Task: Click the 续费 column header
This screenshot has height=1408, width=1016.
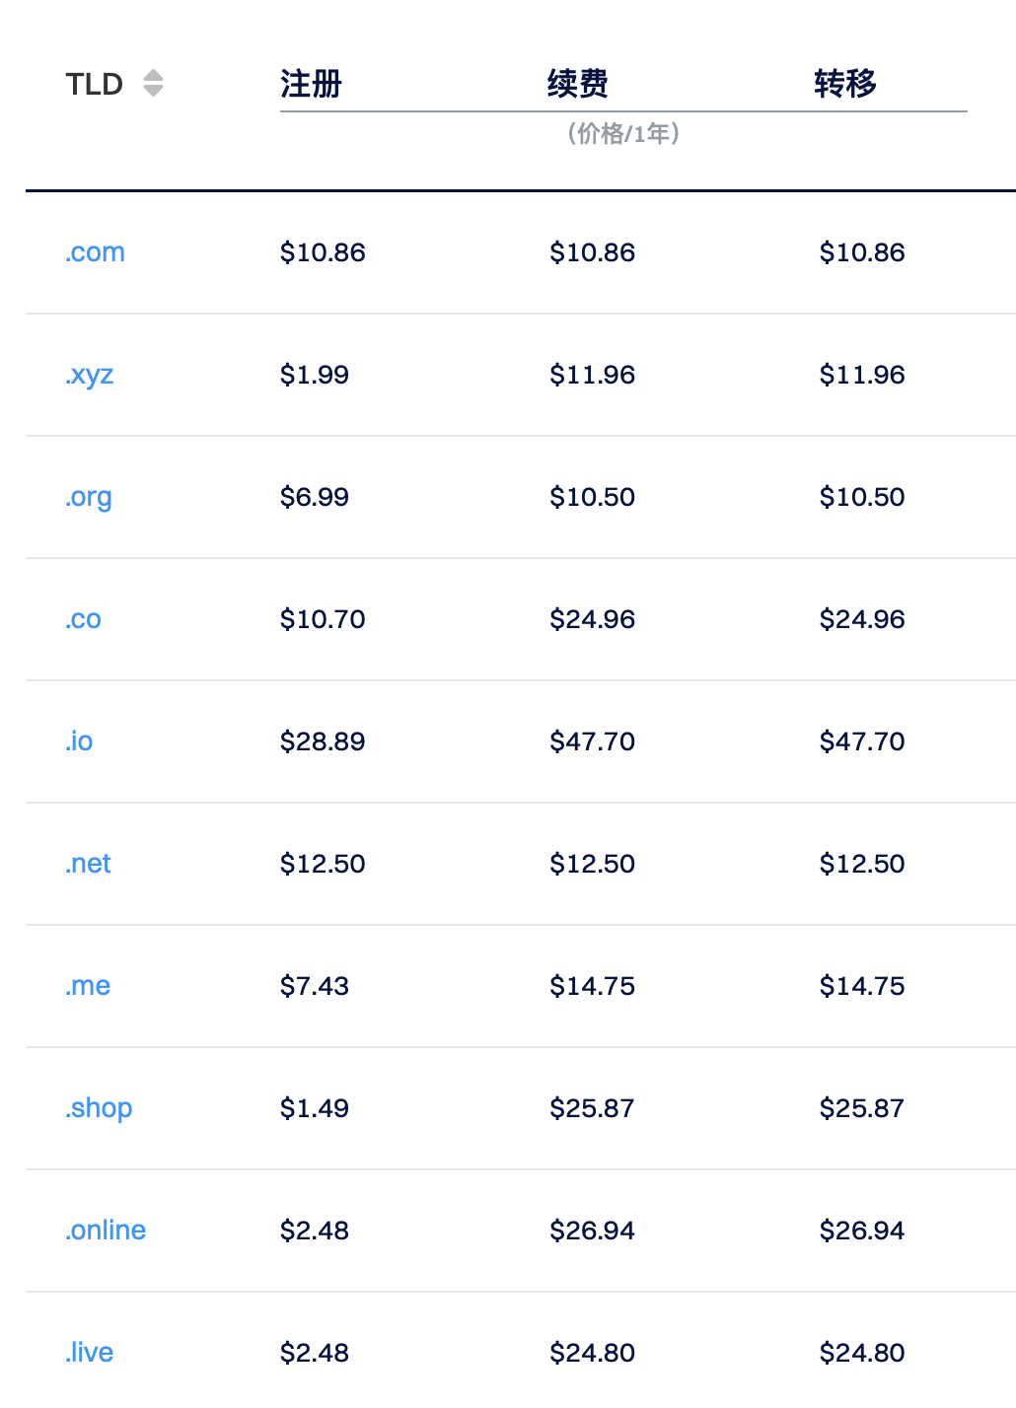Action: click(578, 84)
